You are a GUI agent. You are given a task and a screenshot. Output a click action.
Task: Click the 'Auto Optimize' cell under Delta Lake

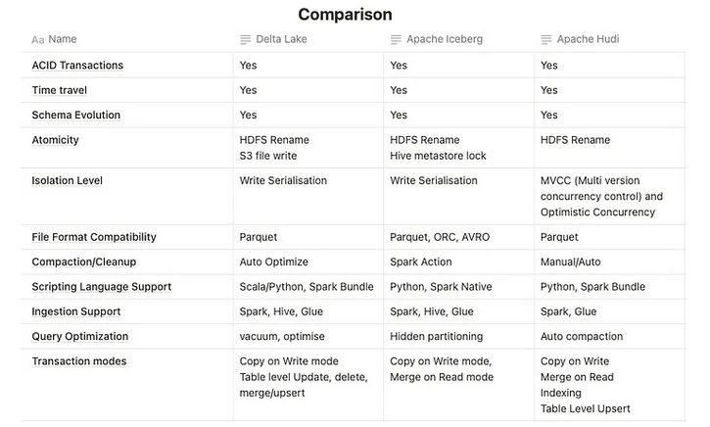coord(274,262)
